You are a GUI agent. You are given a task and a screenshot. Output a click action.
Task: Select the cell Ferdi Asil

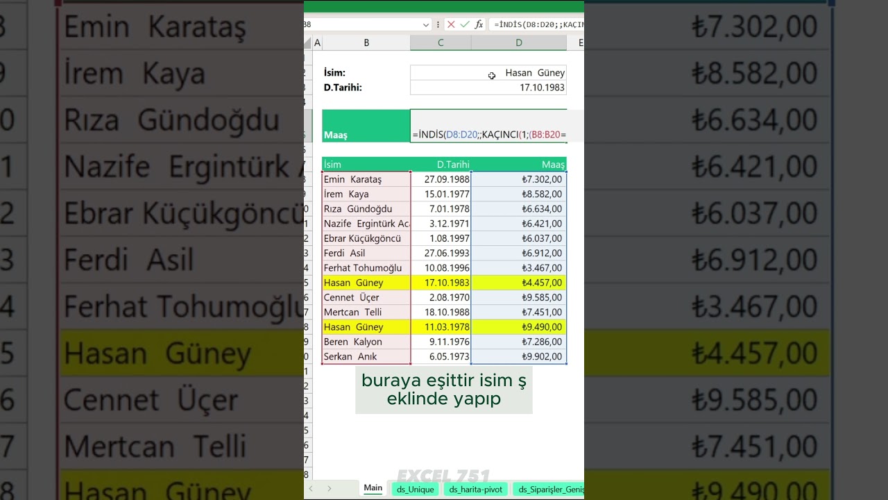[x=366, y=253]
